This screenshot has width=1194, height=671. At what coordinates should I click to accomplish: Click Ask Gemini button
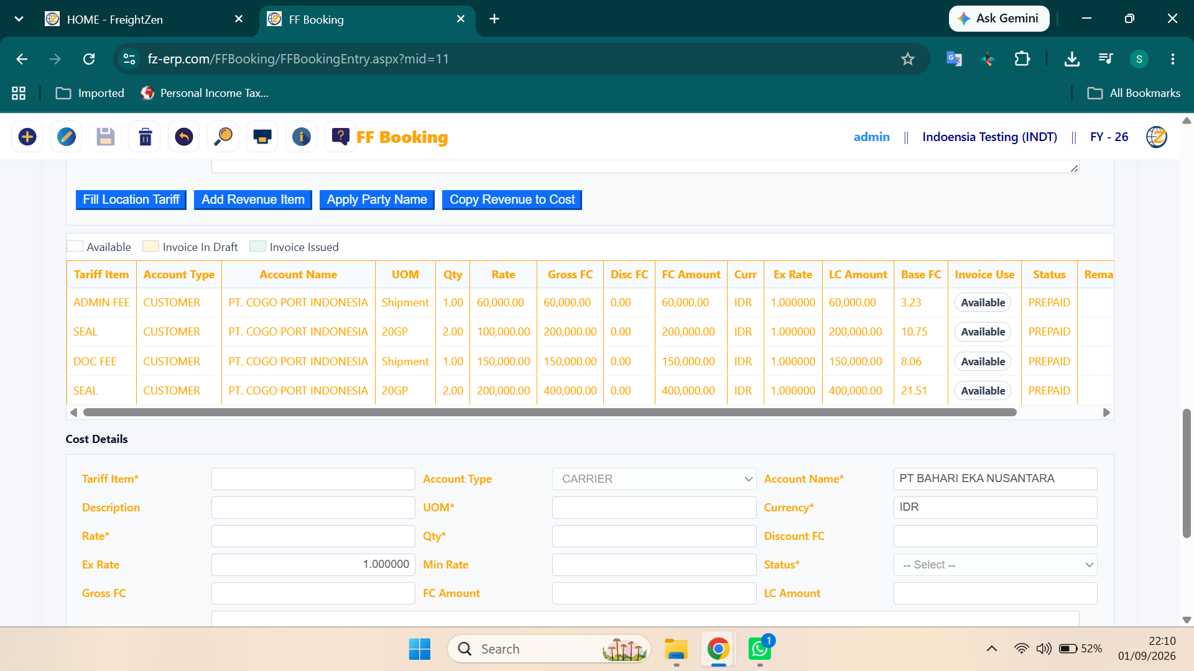pos(999,19)
